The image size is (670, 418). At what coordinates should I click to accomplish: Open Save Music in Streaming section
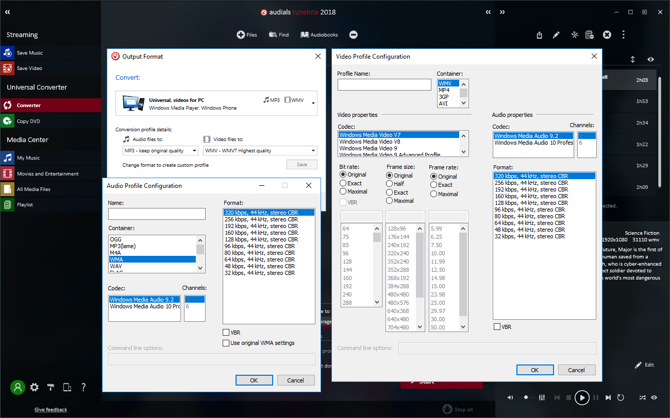(51, 53)
